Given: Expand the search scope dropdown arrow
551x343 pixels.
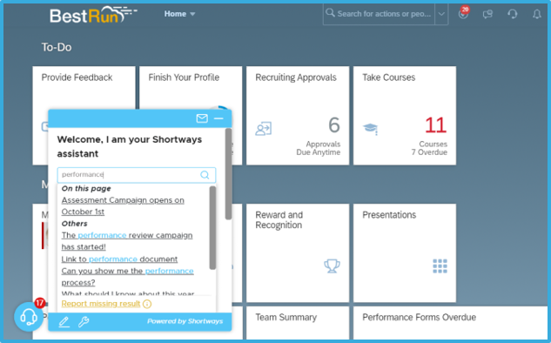Looking at the screenshot, I should [441, 14].
